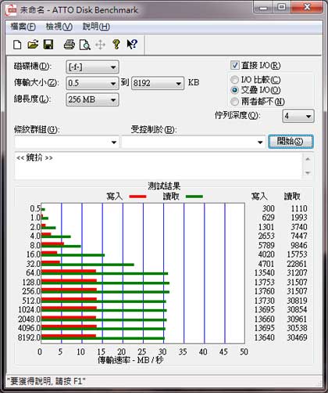Open the 磁碟機 drive dropdown [-f-]

coord(92,67)
